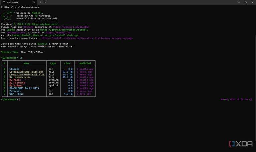Click the size column header
The width and height of the screenshot is (256, 152).
[67, 63]
